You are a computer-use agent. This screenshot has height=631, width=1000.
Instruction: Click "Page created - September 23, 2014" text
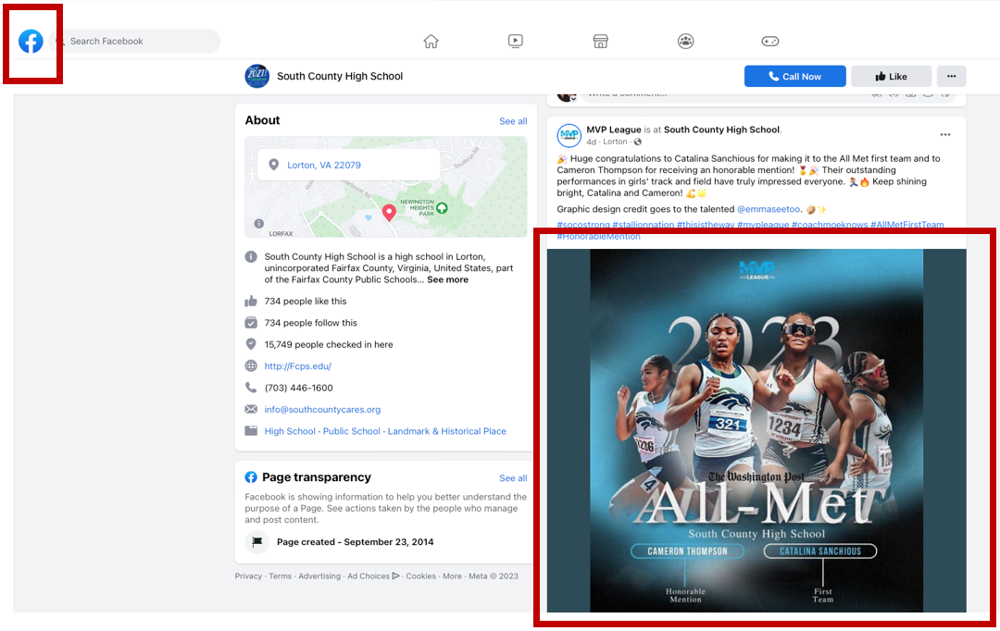pyautogui.click(x=356, y=542)
